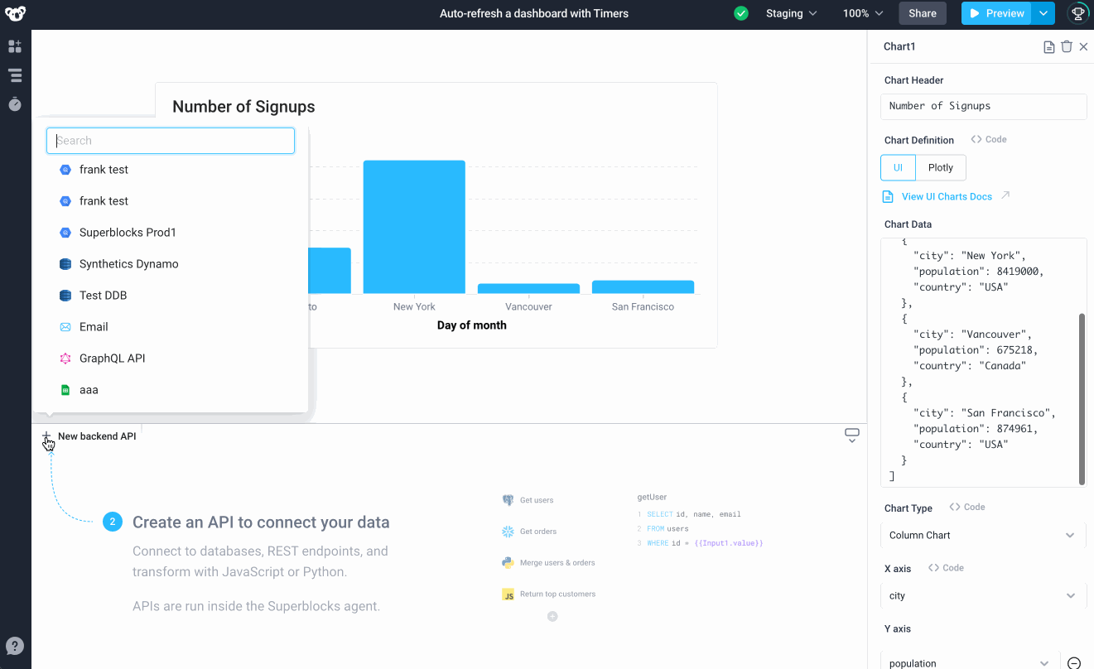Click the GraphQL API integration icon
Viewport: 1094px width, 669px height.
(x=63, y=358)
